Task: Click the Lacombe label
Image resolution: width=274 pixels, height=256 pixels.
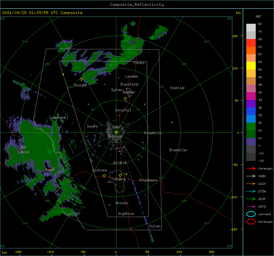Action: tap(132, 76)
